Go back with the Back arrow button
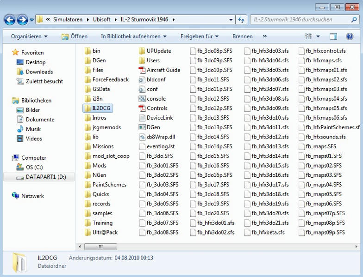The height and width of the screenshot is (277, 363). coord(10,20)
